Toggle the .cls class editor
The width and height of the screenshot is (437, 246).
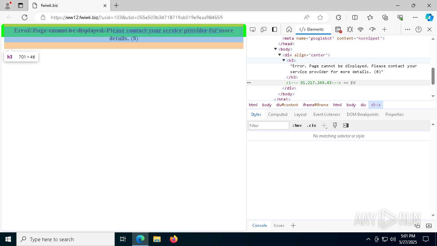click(x=311, y=125)
